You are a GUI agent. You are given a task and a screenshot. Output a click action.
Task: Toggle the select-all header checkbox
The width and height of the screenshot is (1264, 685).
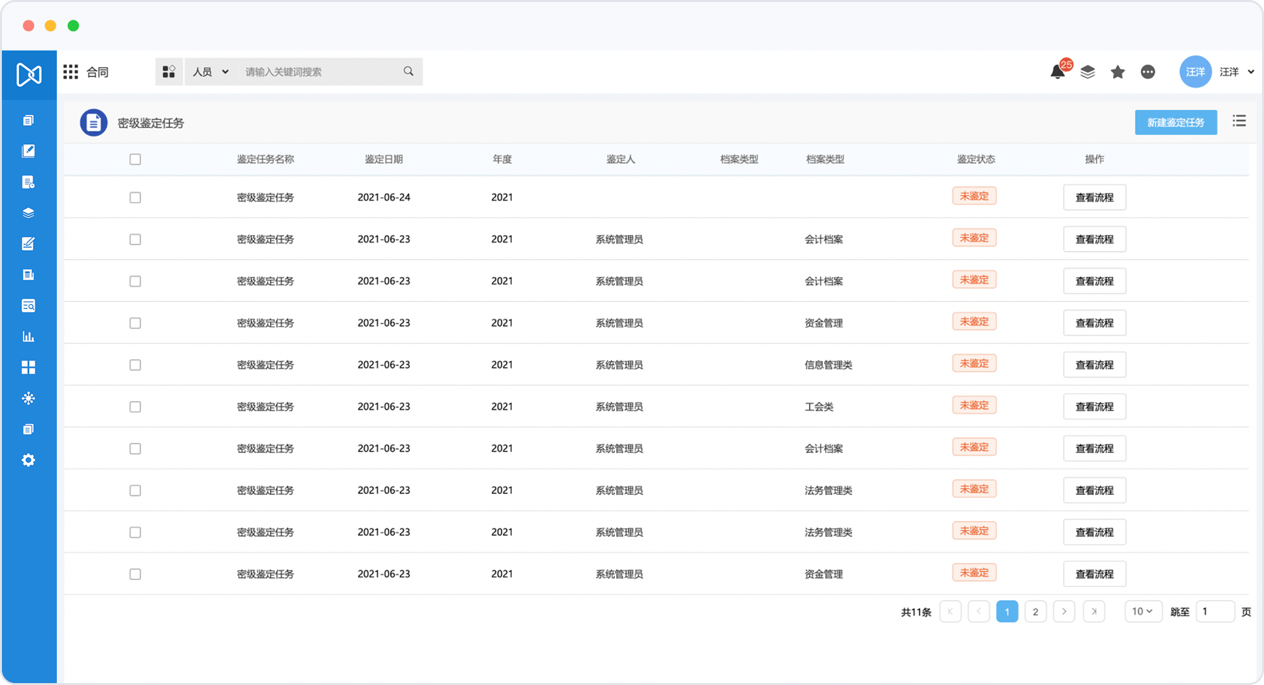[135, 159]
